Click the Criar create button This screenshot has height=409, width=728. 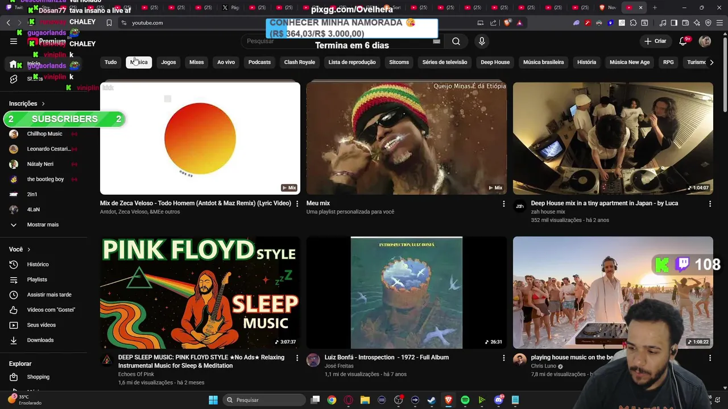pos(655,41)
